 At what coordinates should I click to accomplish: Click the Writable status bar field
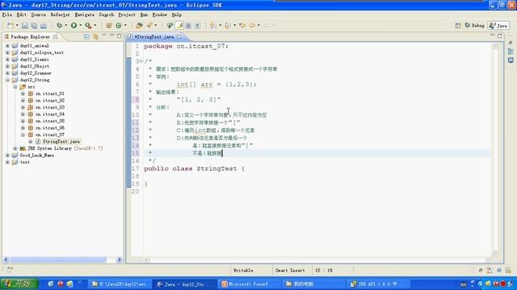[243, 271]
